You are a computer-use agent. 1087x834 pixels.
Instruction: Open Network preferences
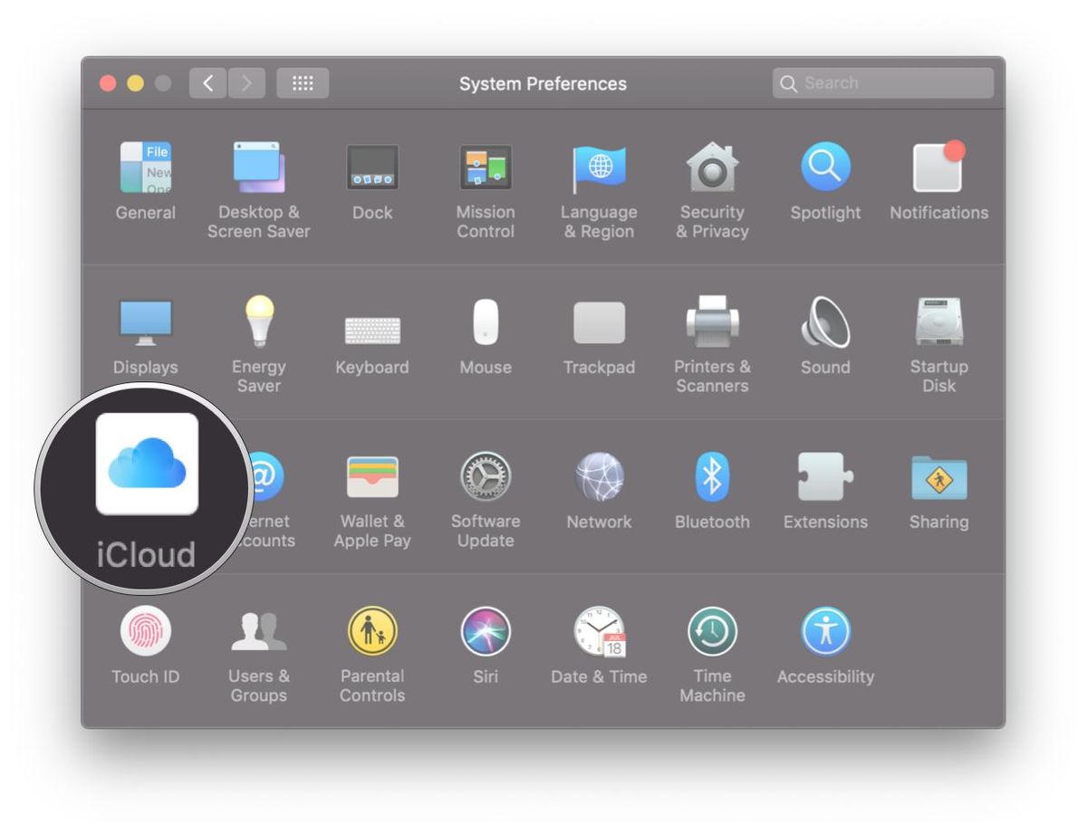(x=599, y=477)
